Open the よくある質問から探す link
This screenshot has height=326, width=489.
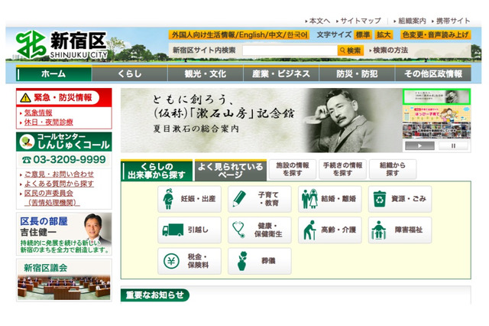(59, 184)
